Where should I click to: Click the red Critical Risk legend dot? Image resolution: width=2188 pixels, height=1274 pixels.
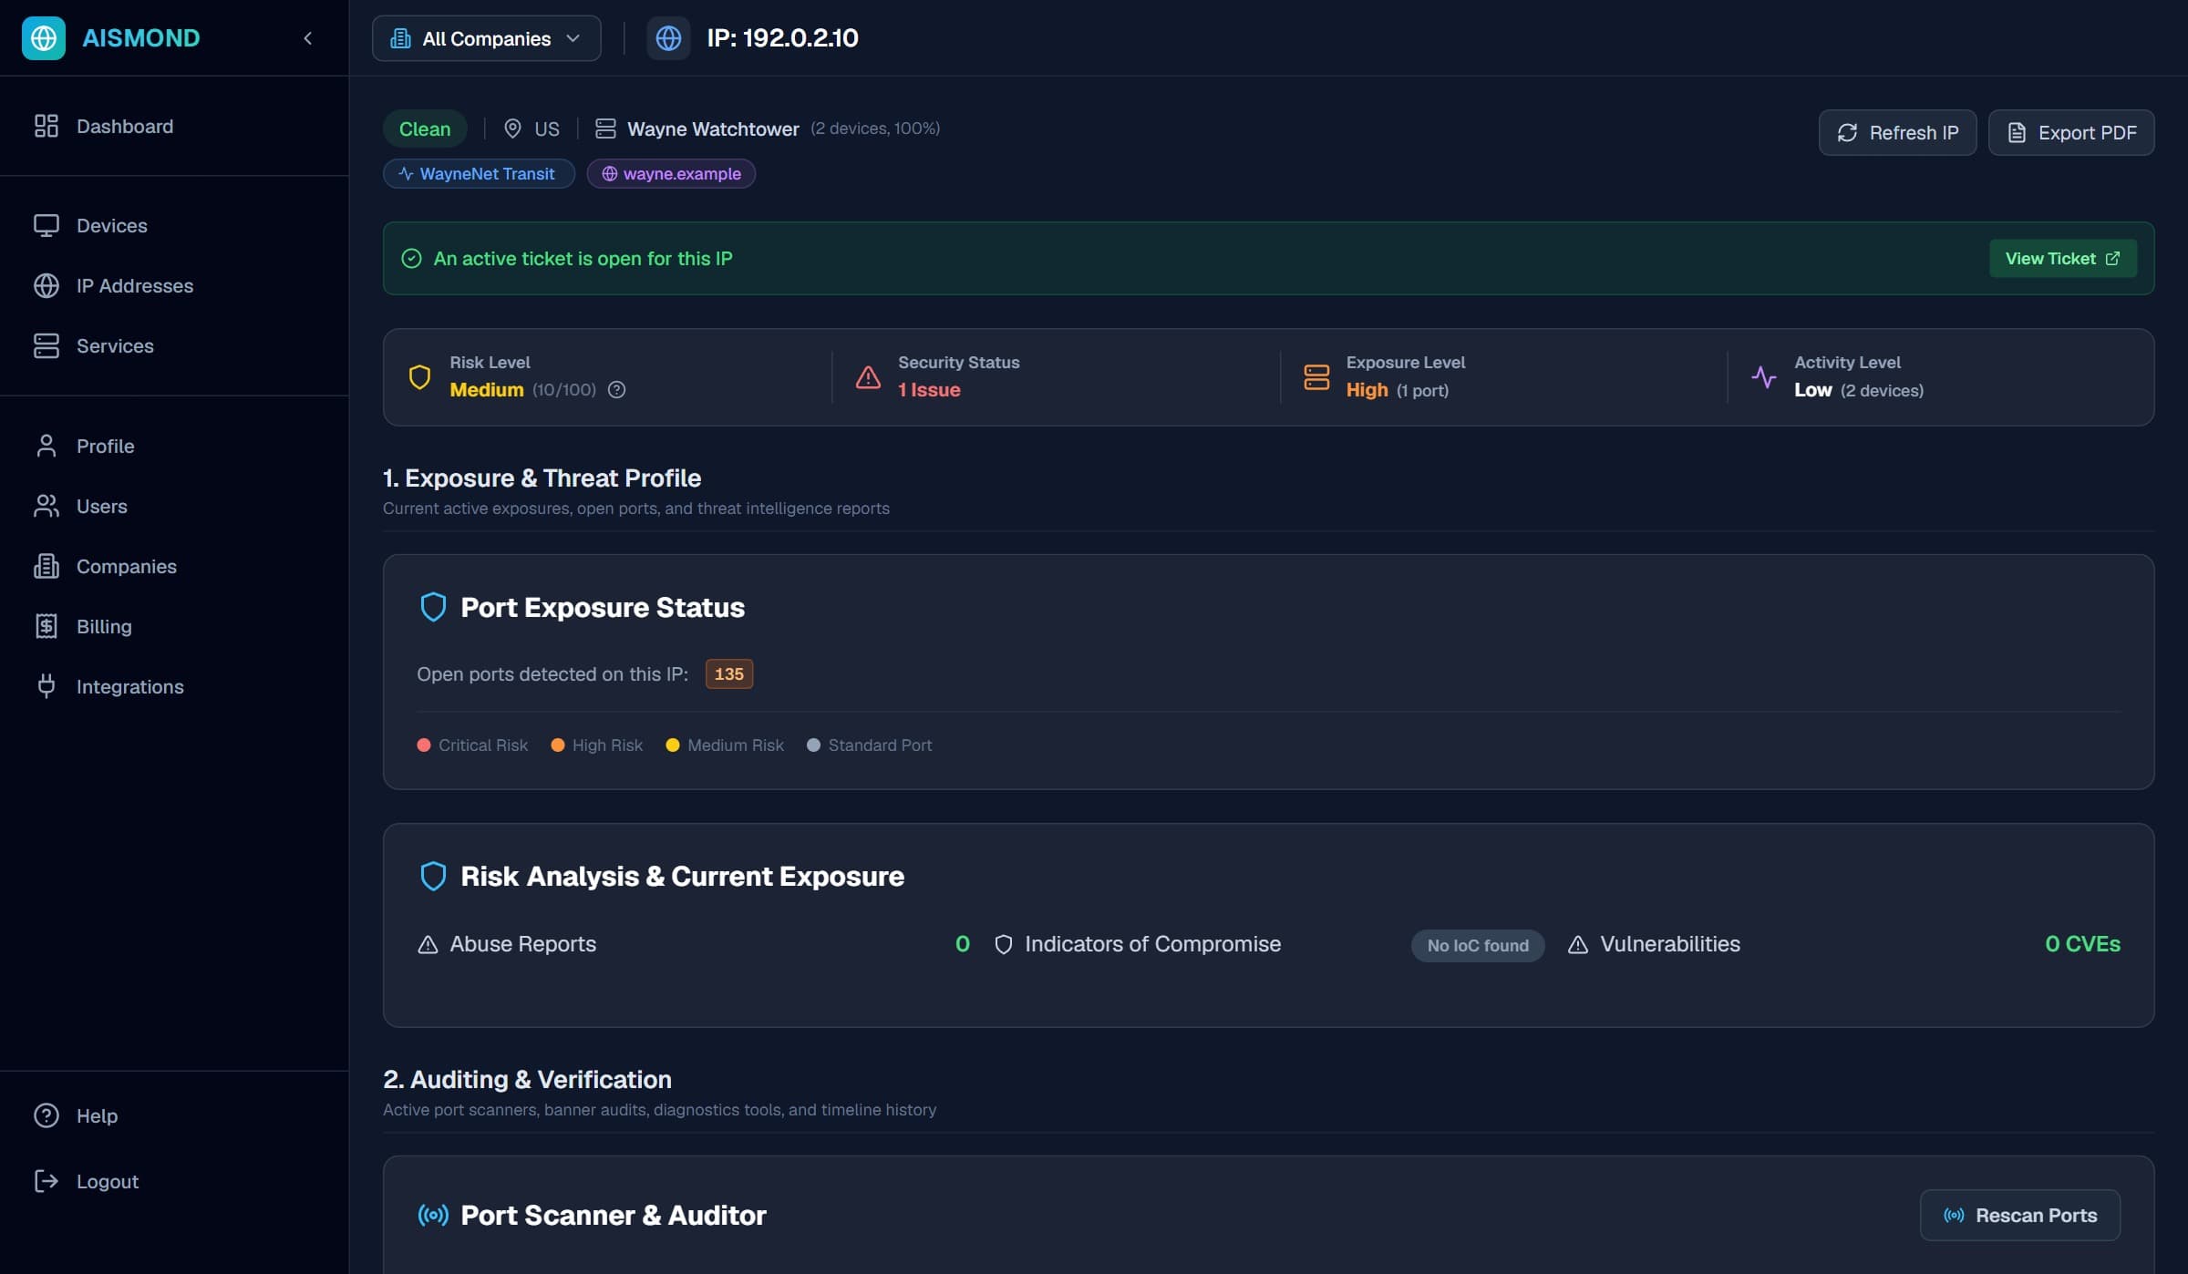click(423, 745)
